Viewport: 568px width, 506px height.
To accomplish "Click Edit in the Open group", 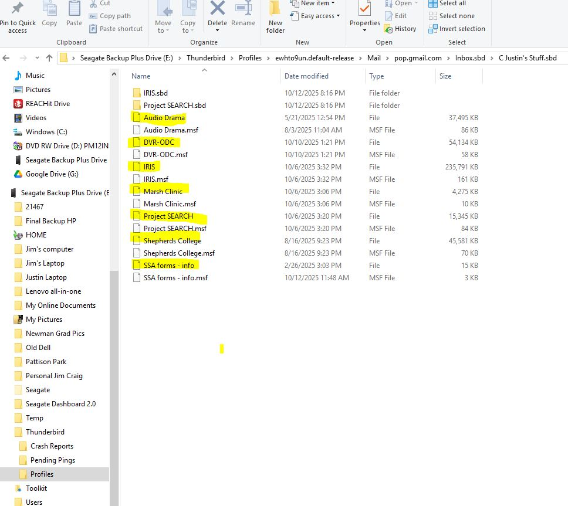I will 396,16.
